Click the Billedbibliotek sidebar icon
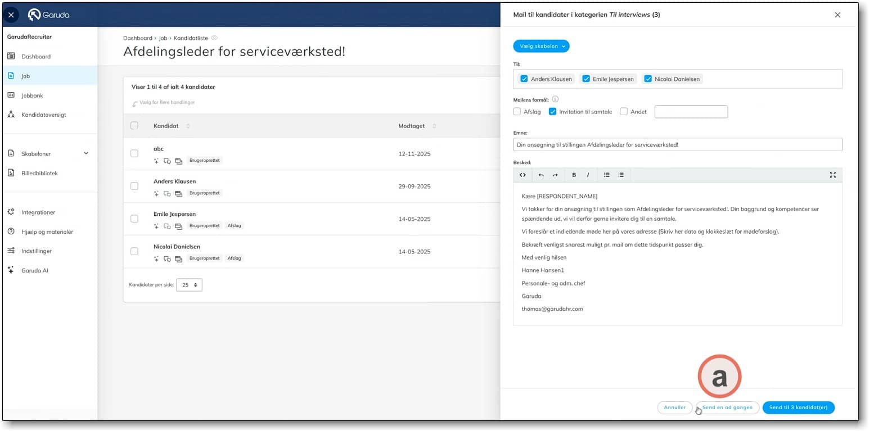Viewport: 869px width, 431px height. 11,173
